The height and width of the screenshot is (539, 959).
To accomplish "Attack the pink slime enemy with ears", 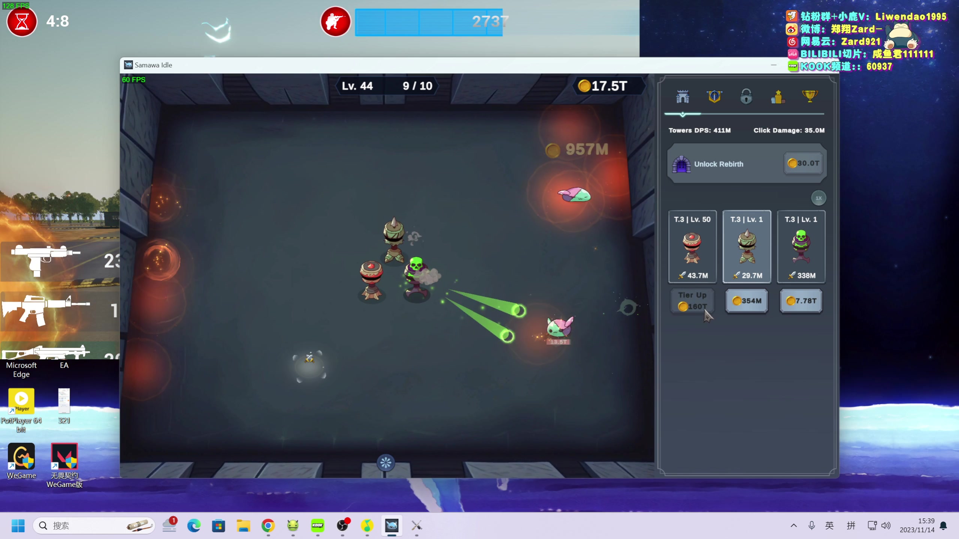I will (559, 327).
